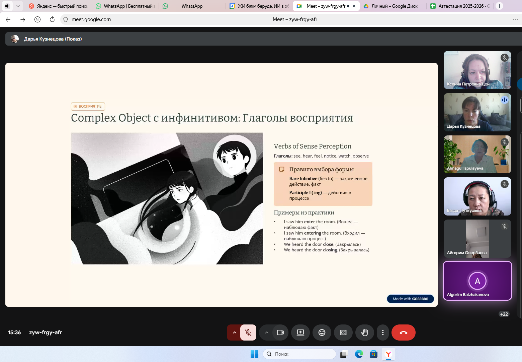522x362 pixels.
Task: Click the Made with Gamma badge
Action: [410, 299]
